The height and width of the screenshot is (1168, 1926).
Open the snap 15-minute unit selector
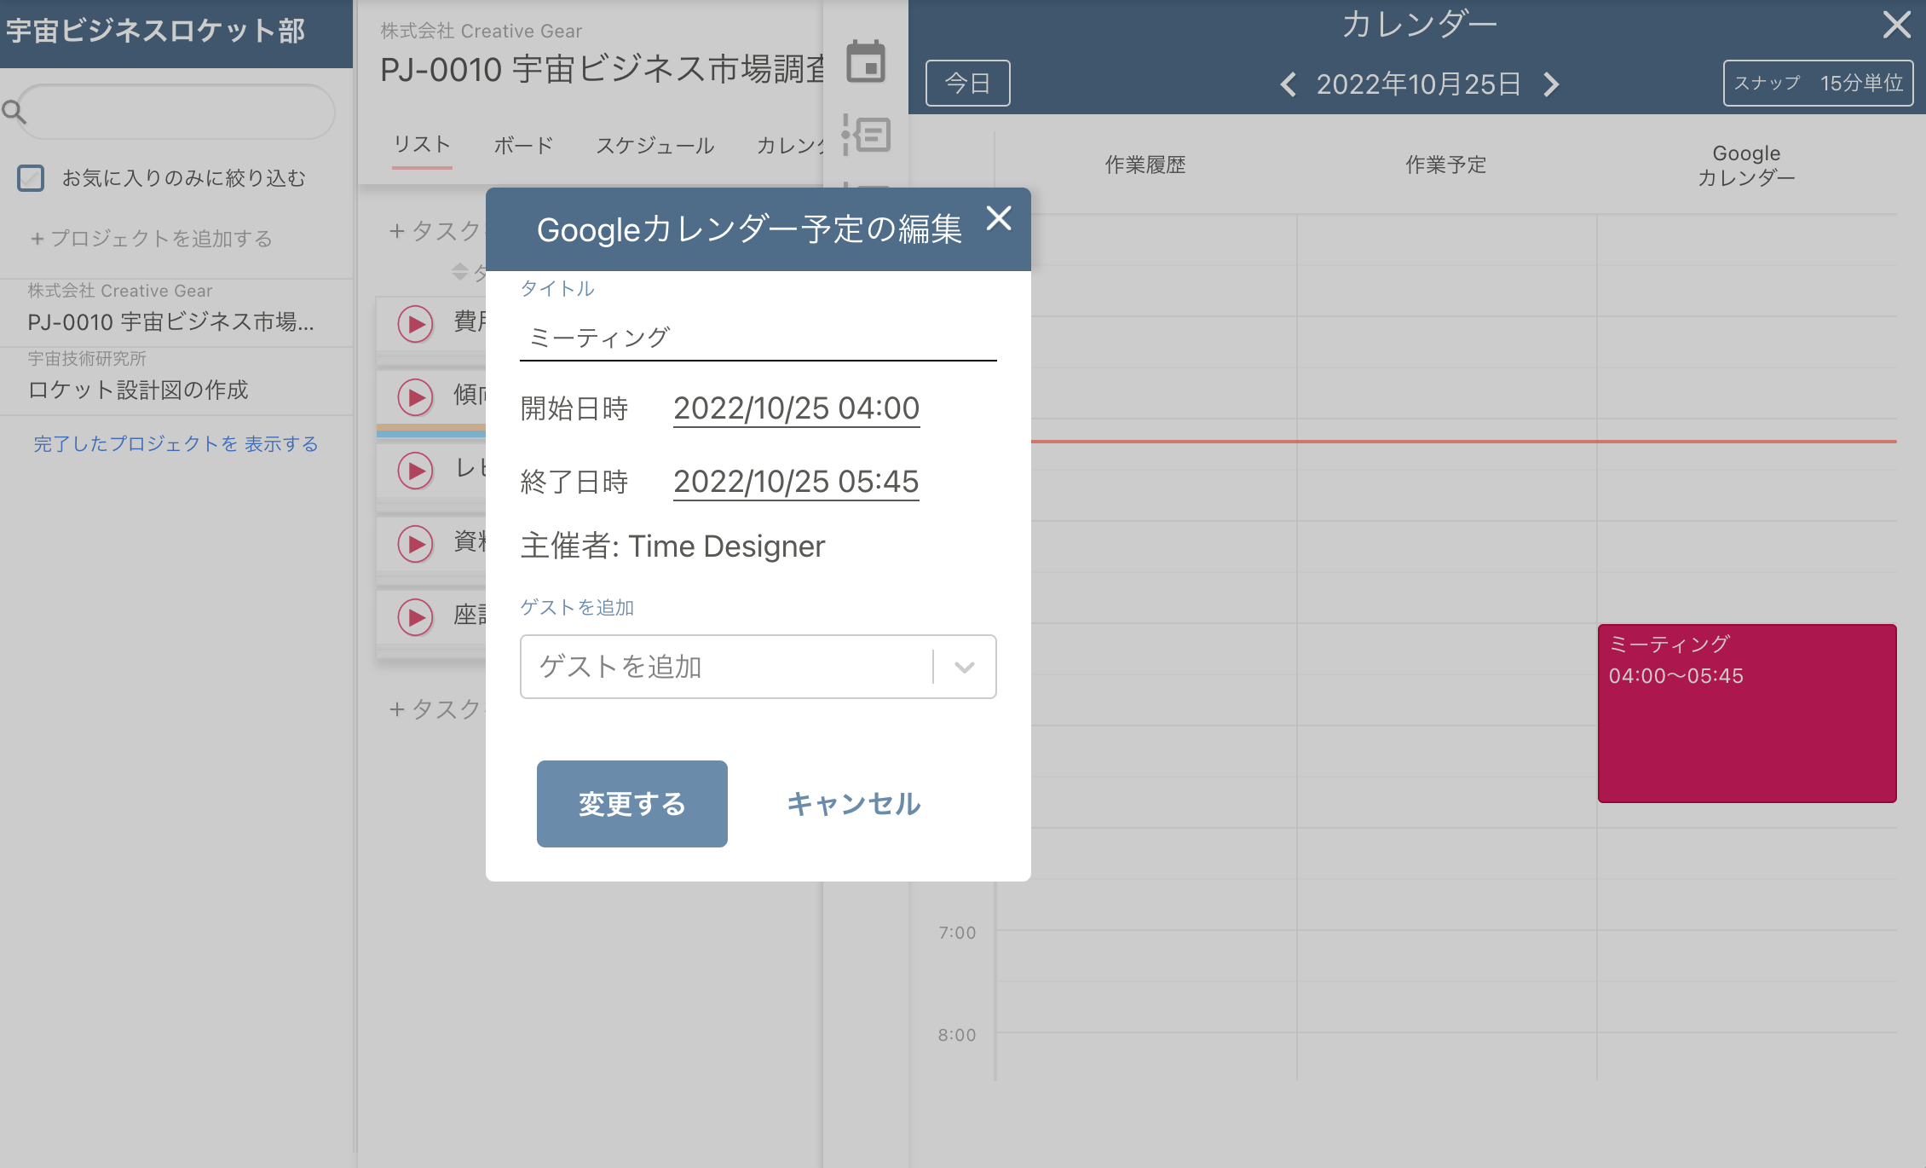click(x=1818, y=84)
